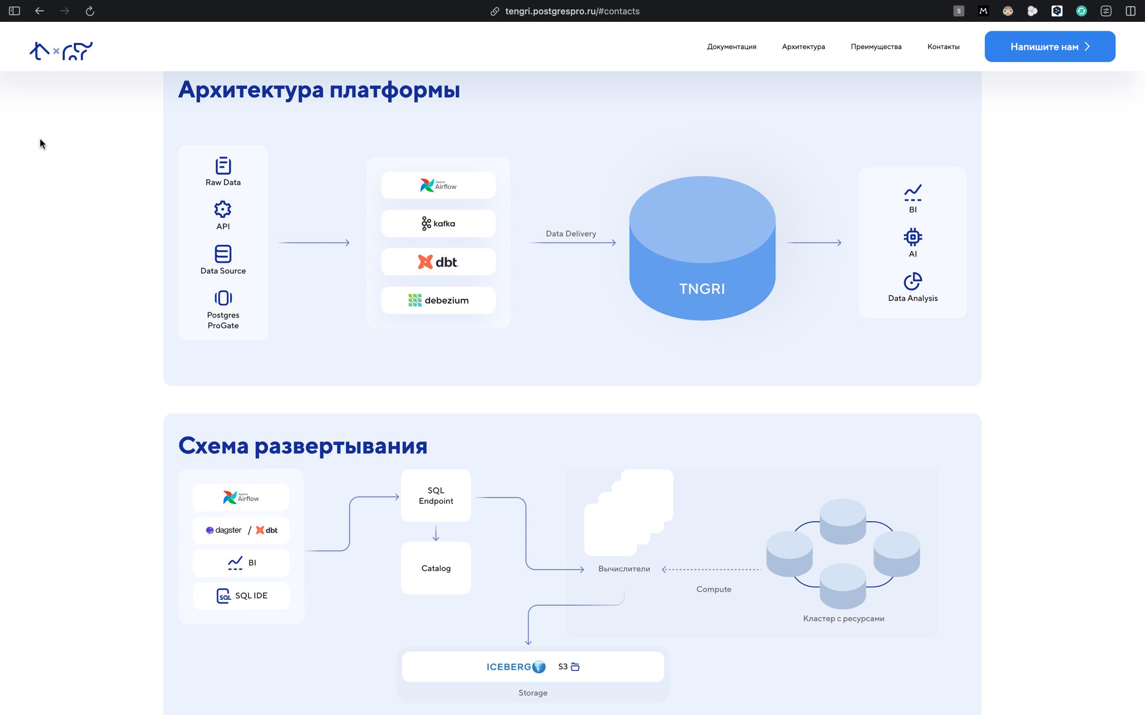Reload the page with the refresh icon
The width and height of the screenshot is (1145, 715).
pyautogui.click(x=90, y=11)
